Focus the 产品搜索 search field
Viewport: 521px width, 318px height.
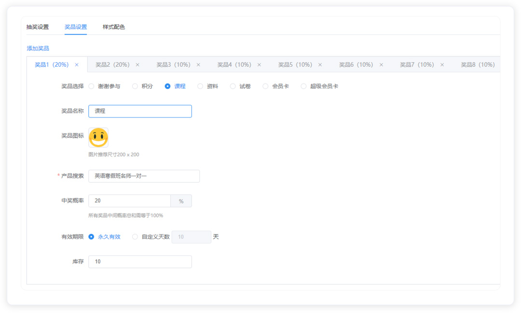tap(144, 176)
